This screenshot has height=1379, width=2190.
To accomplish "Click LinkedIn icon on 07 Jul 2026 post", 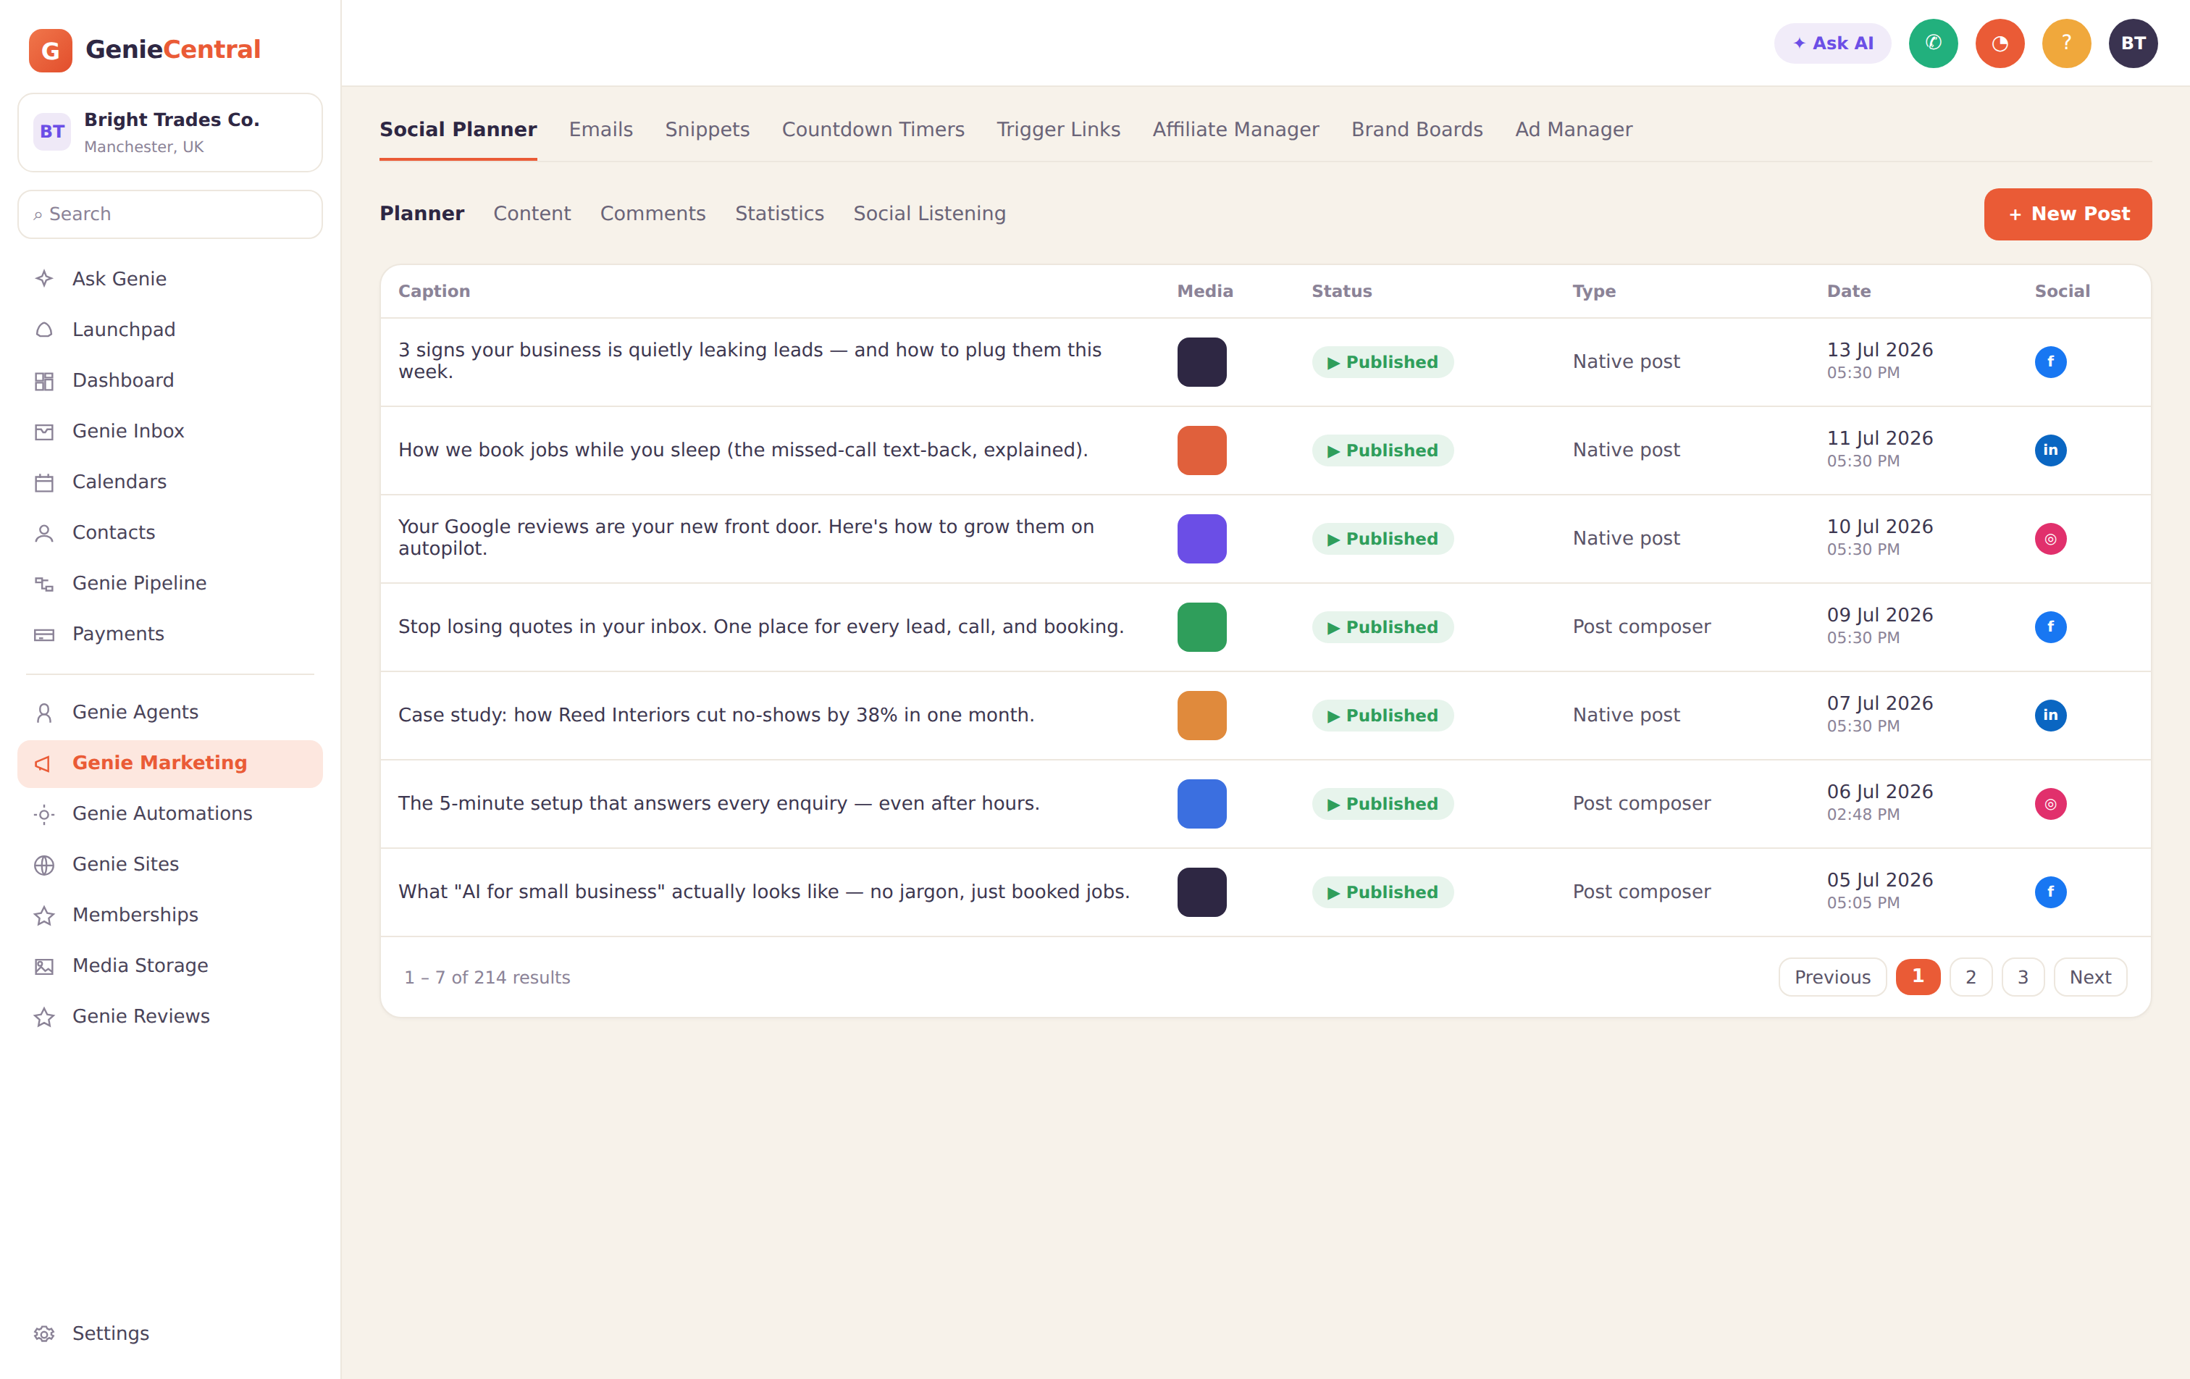I will pyautogui.click(x=2050, y=715).
